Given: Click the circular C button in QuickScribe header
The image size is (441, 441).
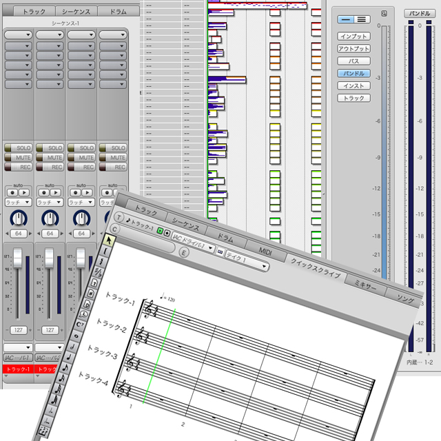Looking at the screenshot, I should [114, 229].
